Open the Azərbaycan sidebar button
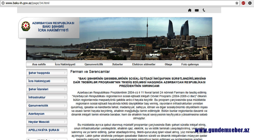 point(47,114)
